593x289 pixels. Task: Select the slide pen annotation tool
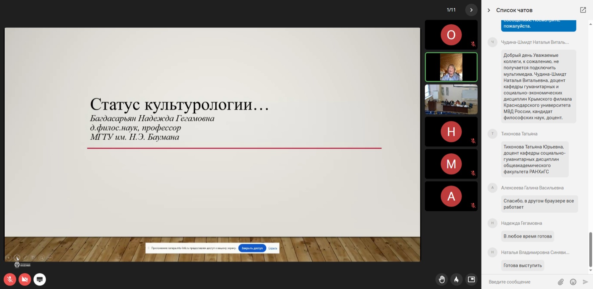[x=25, y=257]
